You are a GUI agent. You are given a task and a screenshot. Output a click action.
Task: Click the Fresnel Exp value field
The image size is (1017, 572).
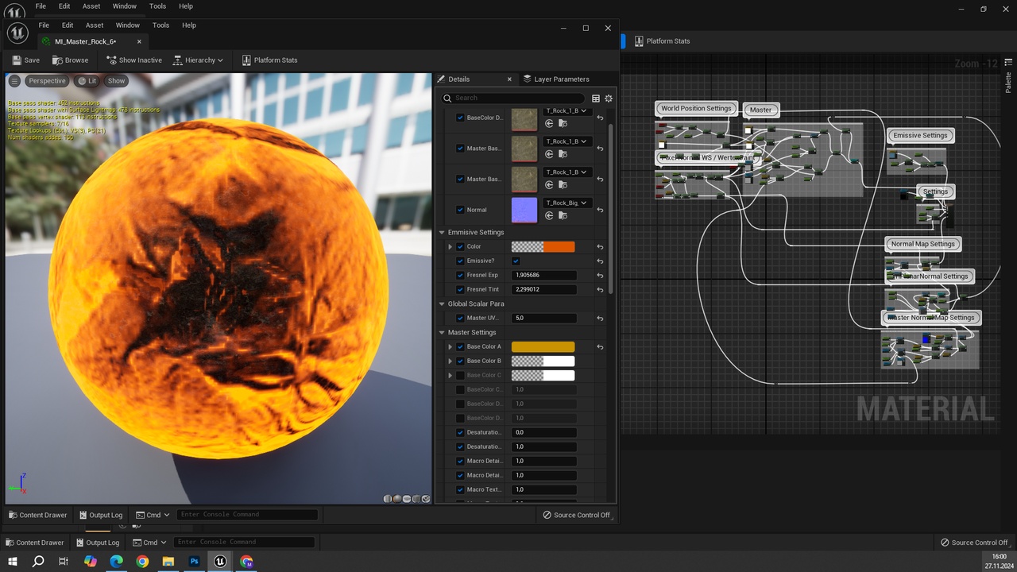(544, 276)
